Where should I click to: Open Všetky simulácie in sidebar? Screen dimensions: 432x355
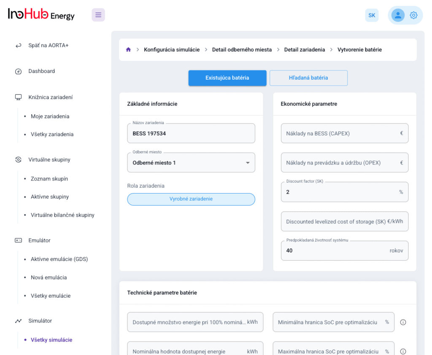pyautogui.click(x=51, y=340)
